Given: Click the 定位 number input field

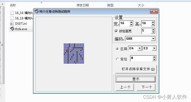Looking at the screenshot, I should 141,59.
